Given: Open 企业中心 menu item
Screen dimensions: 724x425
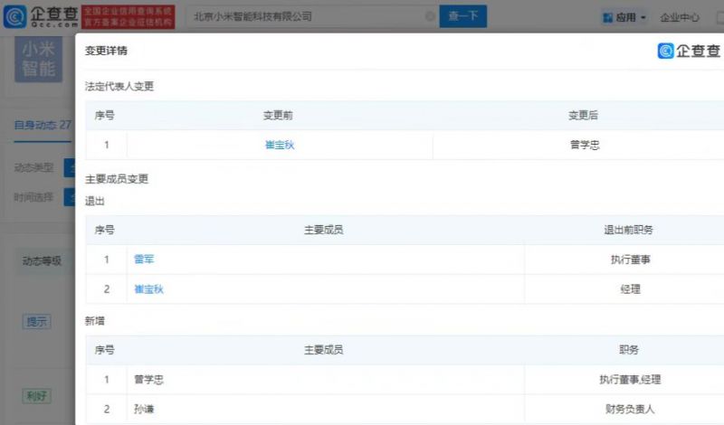Looking at the screenshot, I should [680, 17].
